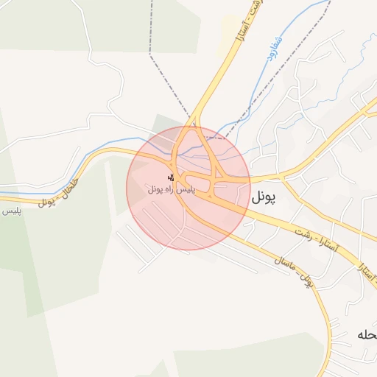Select the پلیس راه پونل place label
Viewport: 377px width, 377px height.
point(172,189)
